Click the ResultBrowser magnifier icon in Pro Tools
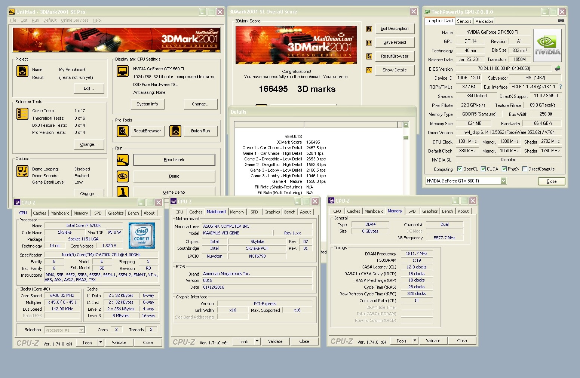This screenshot has height=378, width=580. [123, 131]
